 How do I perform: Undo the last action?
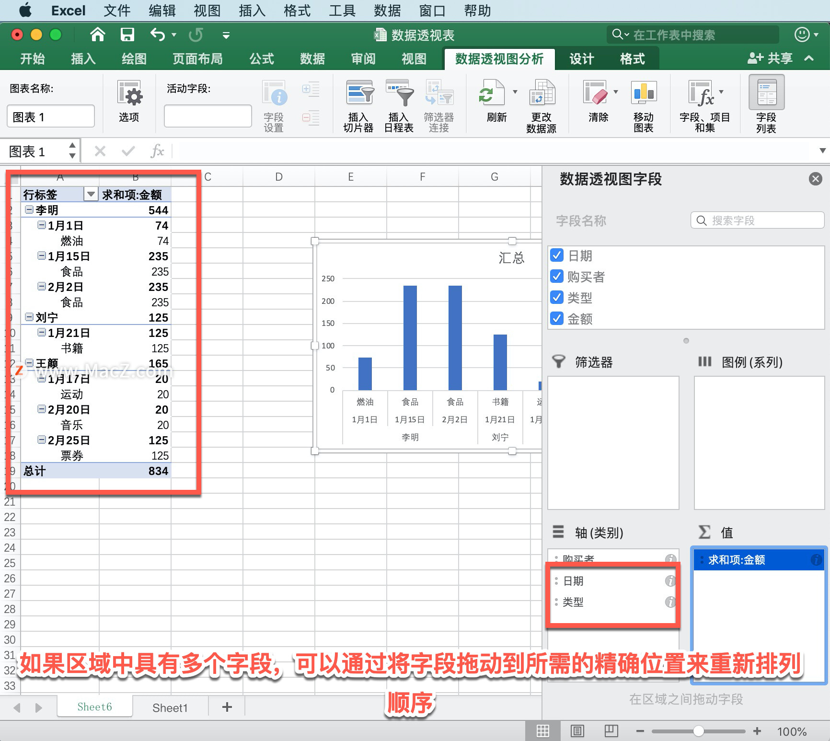click(158, 35)
